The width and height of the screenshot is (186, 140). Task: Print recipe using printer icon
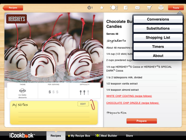(161, 8)
